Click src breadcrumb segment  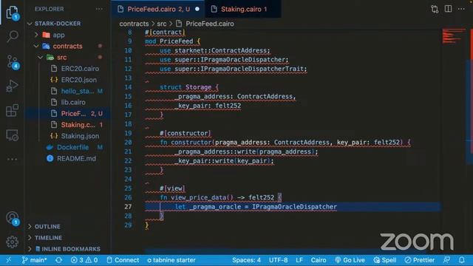coord(162,24)
